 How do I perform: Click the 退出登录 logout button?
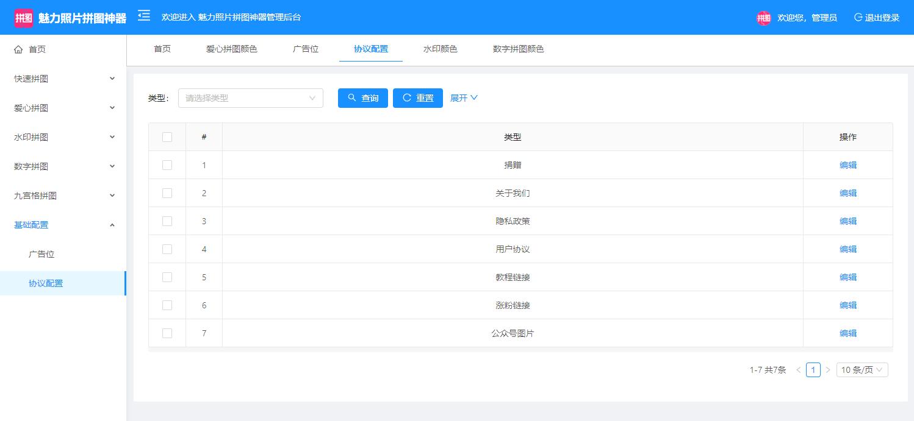(877, 18)
